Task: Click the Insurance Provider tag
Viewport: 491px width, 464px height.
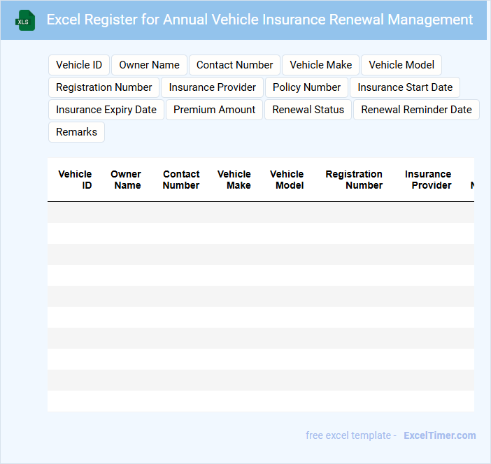Action: (x=213, y=87)
